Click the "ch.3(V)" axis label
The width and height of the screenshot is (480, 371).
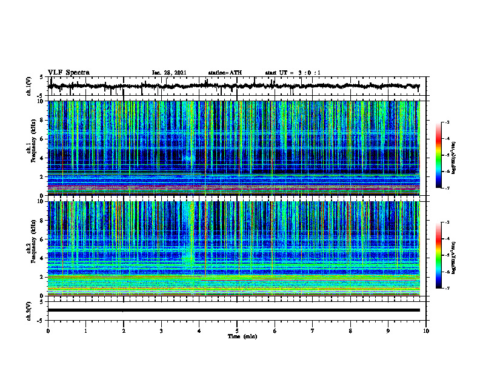29,311
